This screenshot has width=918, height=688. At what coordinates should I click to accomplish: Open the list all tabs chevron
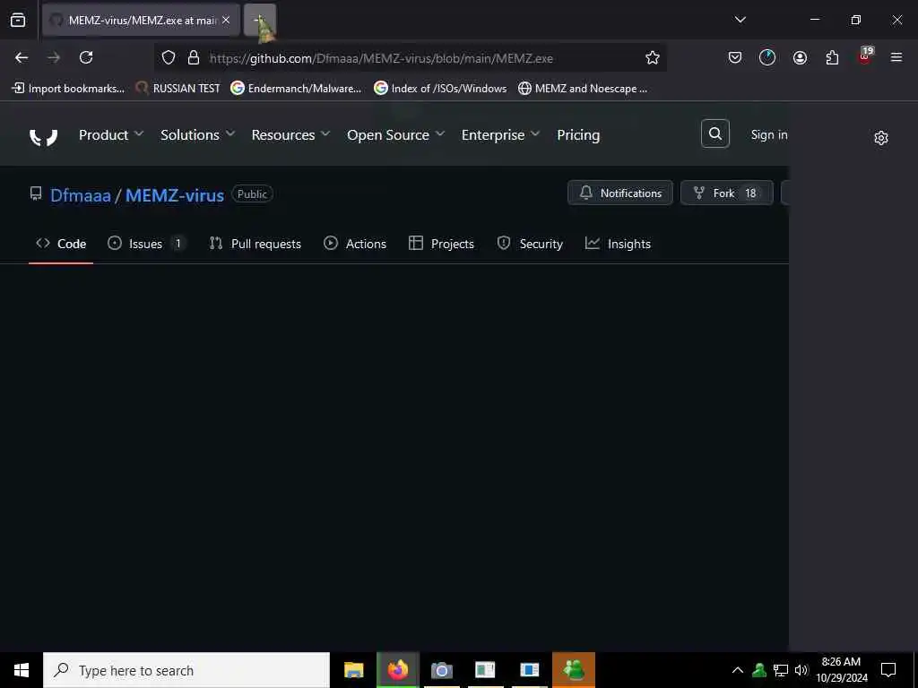(740, 20)
